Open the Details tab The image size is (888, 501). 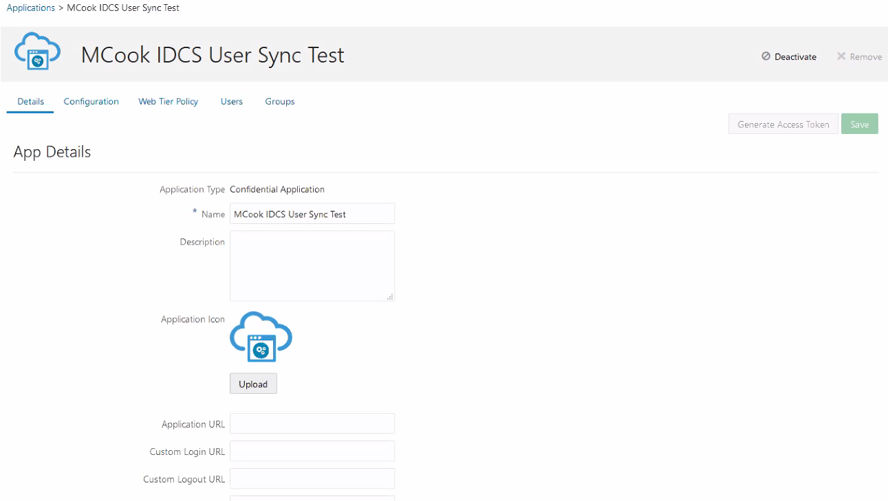coord(31,102)
